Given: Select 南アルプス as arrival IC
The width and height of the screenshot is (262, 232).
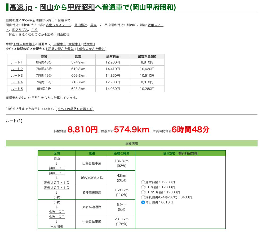Looking at the screenshot, I should pyautogui.click(x=20, y=30).
